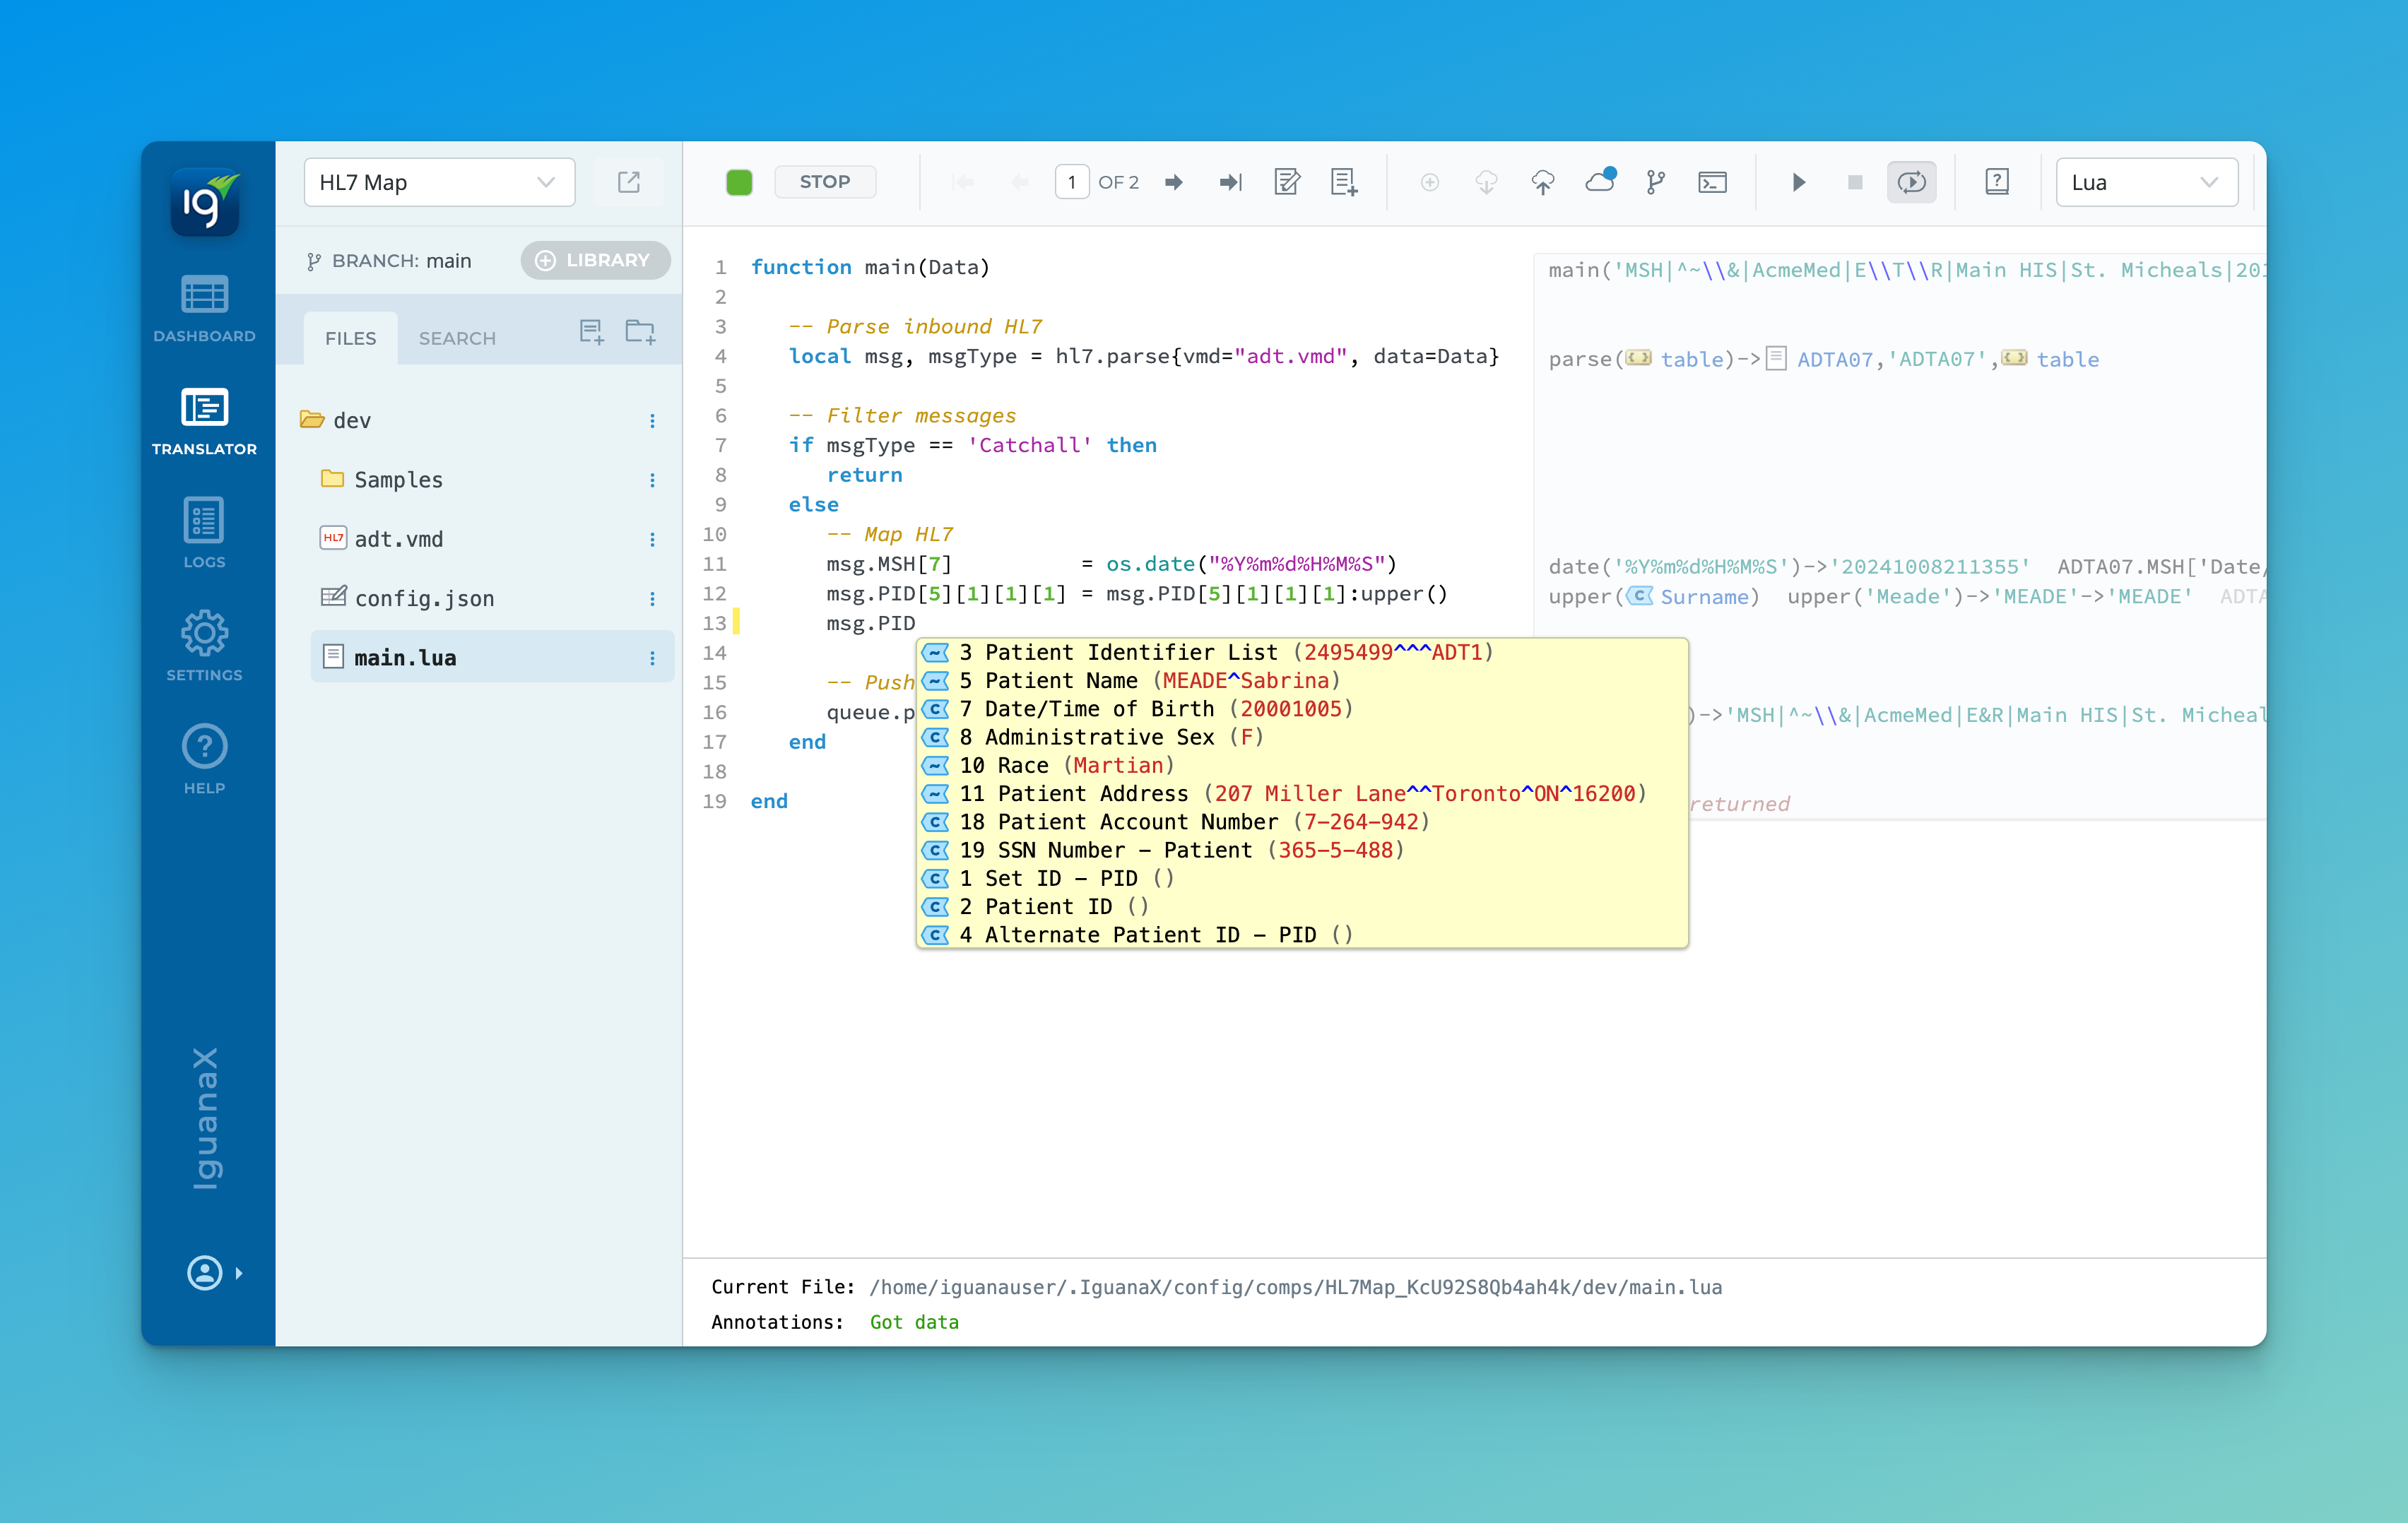Click the disabled stop square icon
This screenshot has width=2408, height=1523.
pyautogui.click(x=1855, y=182)
